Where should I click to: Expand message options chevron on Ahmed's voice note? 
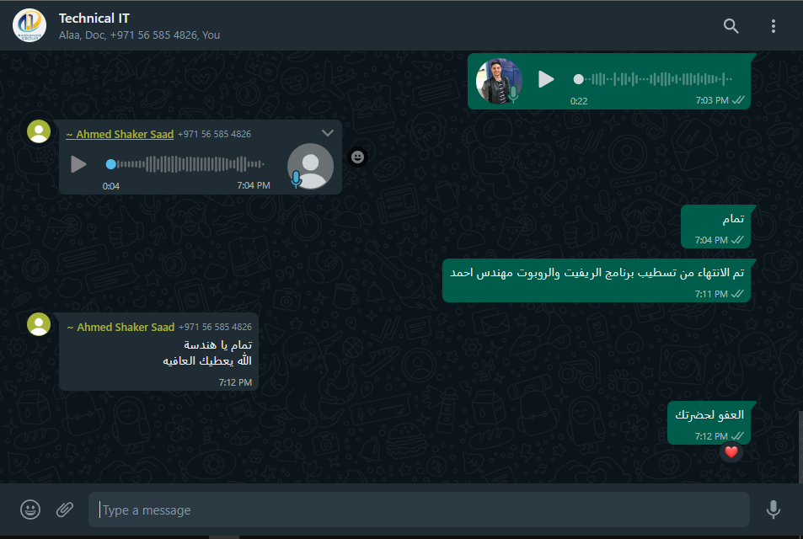(x=327, y=133)
